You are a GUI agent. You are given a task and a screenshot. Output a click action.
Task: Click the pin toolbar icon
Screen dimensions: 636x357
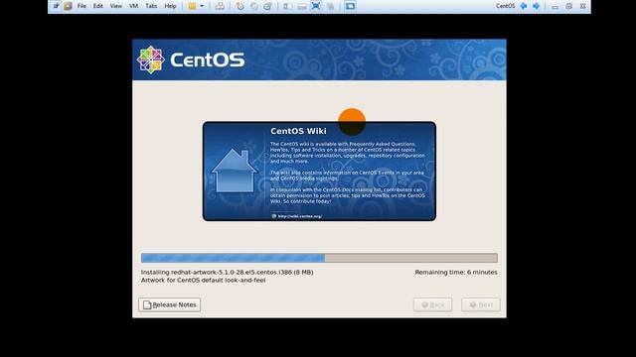click(x=56, y=6)
